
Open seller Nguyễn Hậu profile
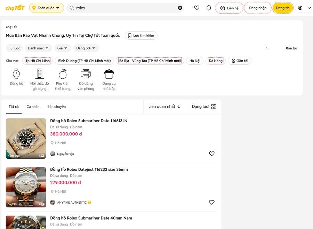[x=65, y=154]
